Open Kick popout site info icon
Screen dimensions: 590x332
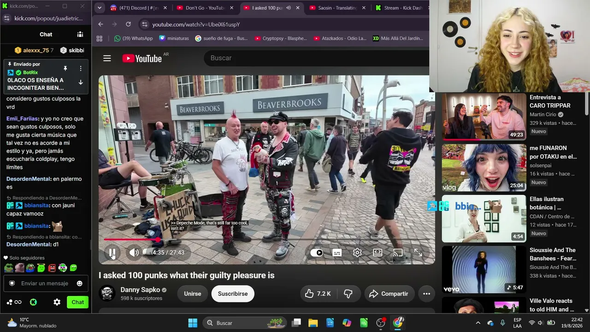coord(6,18)
